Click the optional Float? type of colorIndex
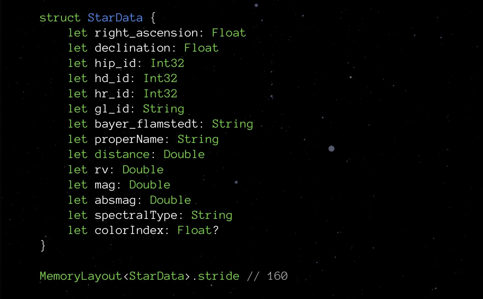This screenshot has width=483, height=299. 198,230
